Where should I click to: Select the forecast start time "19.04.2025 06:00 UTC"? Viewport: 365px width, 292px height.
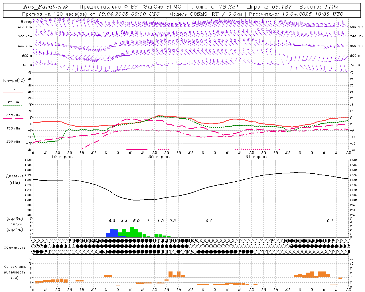(x=129, y=14)
